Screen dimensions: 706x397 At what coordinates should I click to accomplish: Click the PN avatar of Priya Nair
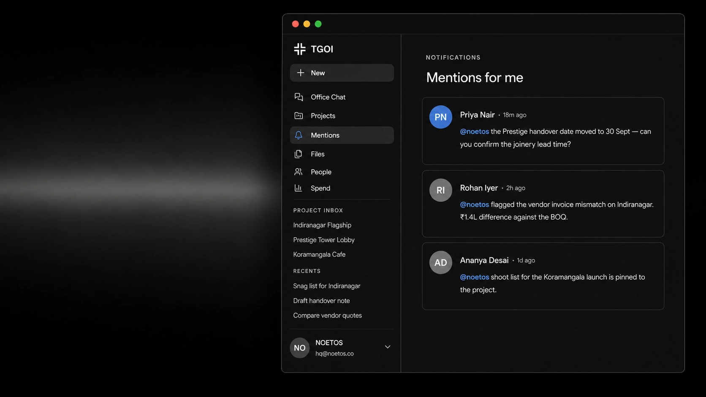[440, 117]
